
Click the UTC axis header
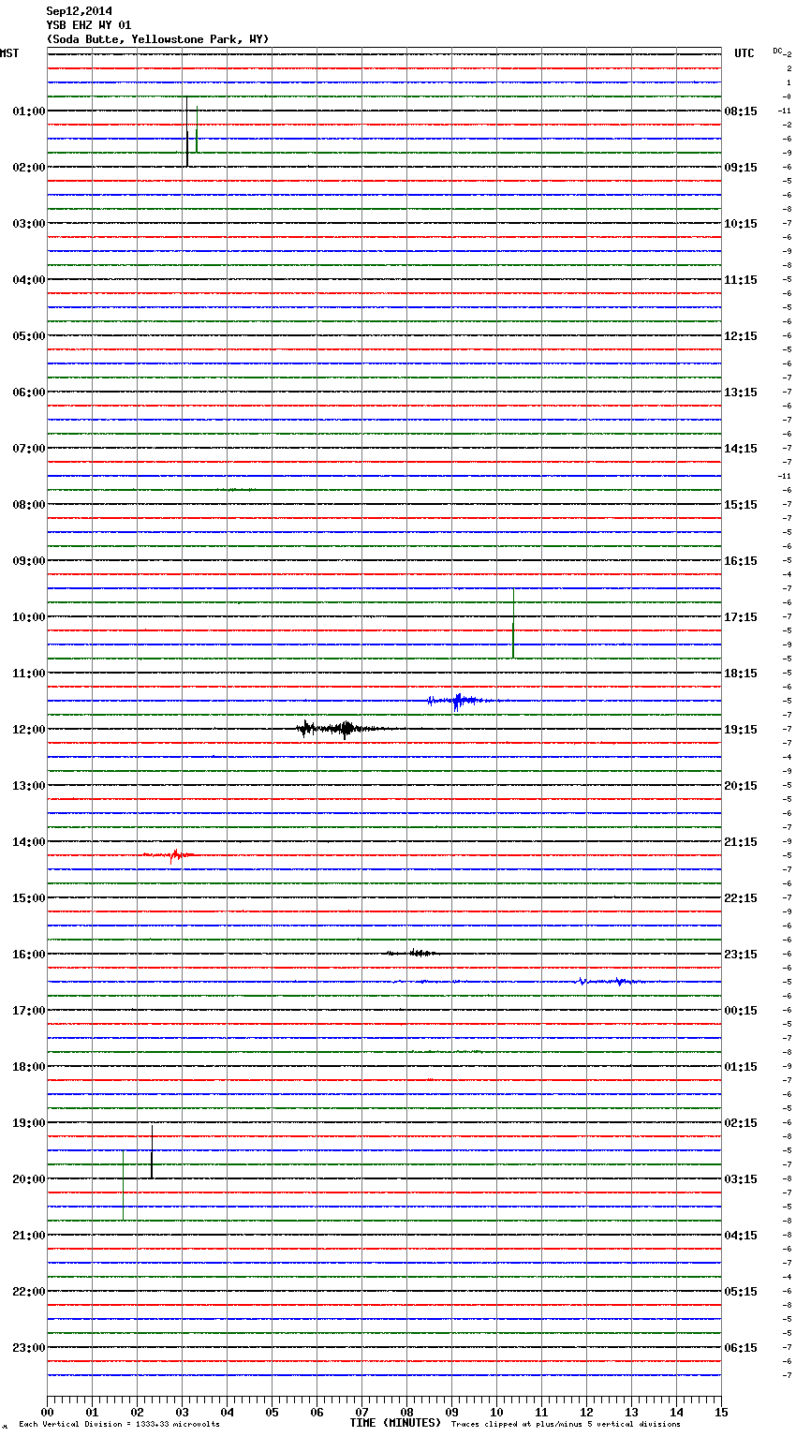744,53
